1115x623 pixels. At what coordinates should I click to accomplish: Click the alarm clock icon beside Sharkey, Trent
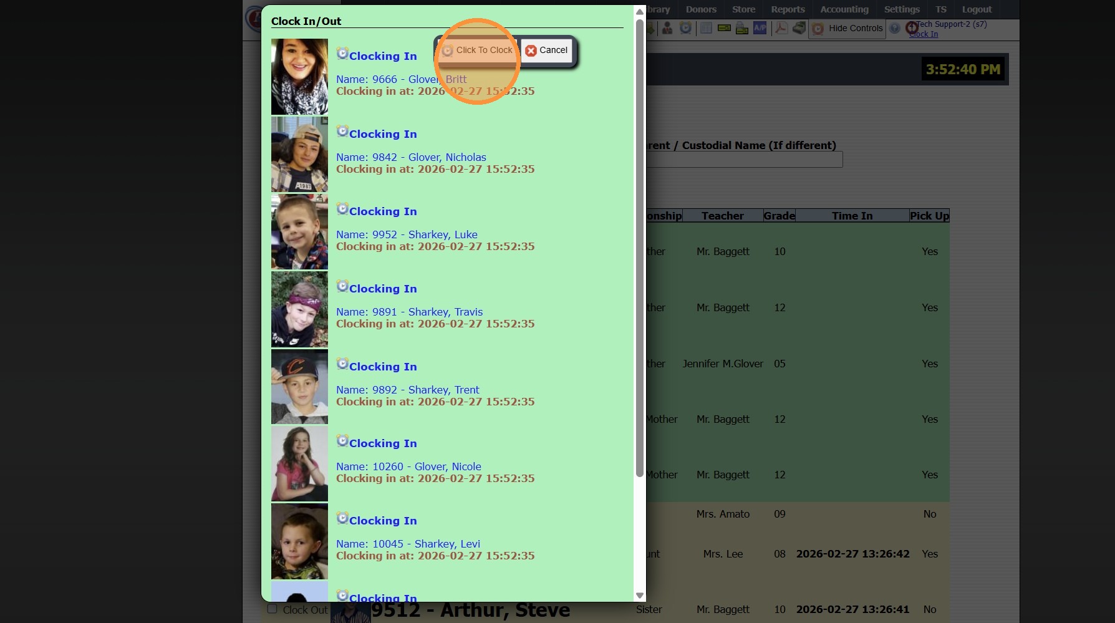click(x=342, y=364)
